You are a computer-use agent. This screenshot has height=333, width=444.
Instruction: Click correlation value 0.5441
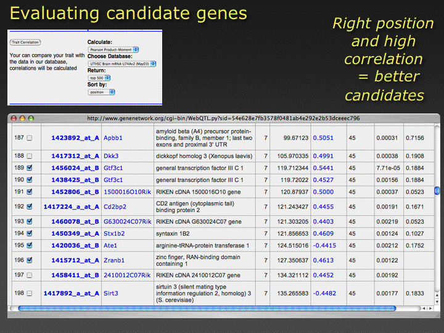tap(323, 168)
